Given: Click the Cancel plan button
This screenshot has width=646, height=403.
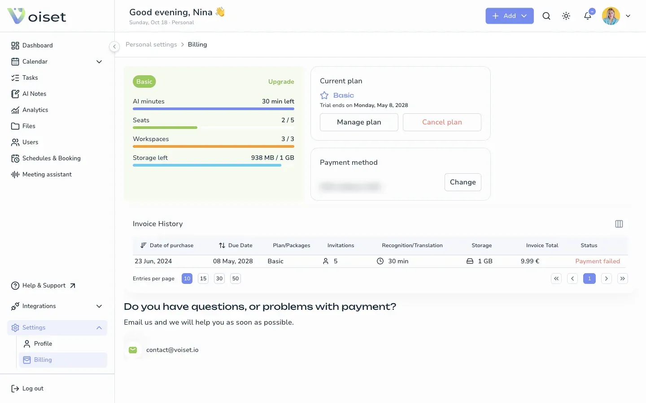Looking at the screenshot, I should click(442, 122).
